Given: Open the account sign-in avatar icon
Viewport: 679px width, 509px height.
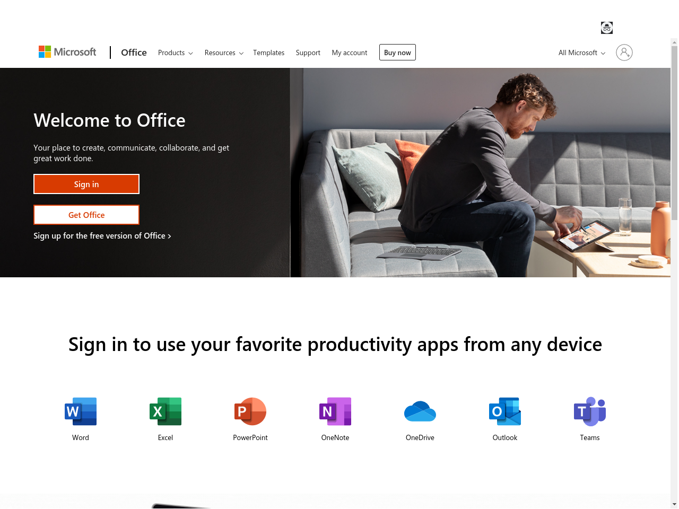Looking at the screenshot, I should [x=624, y=52].
